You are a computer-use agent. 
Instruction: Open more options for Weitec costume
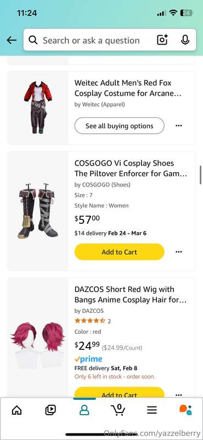pyautogui.click(x=179, y=126)
